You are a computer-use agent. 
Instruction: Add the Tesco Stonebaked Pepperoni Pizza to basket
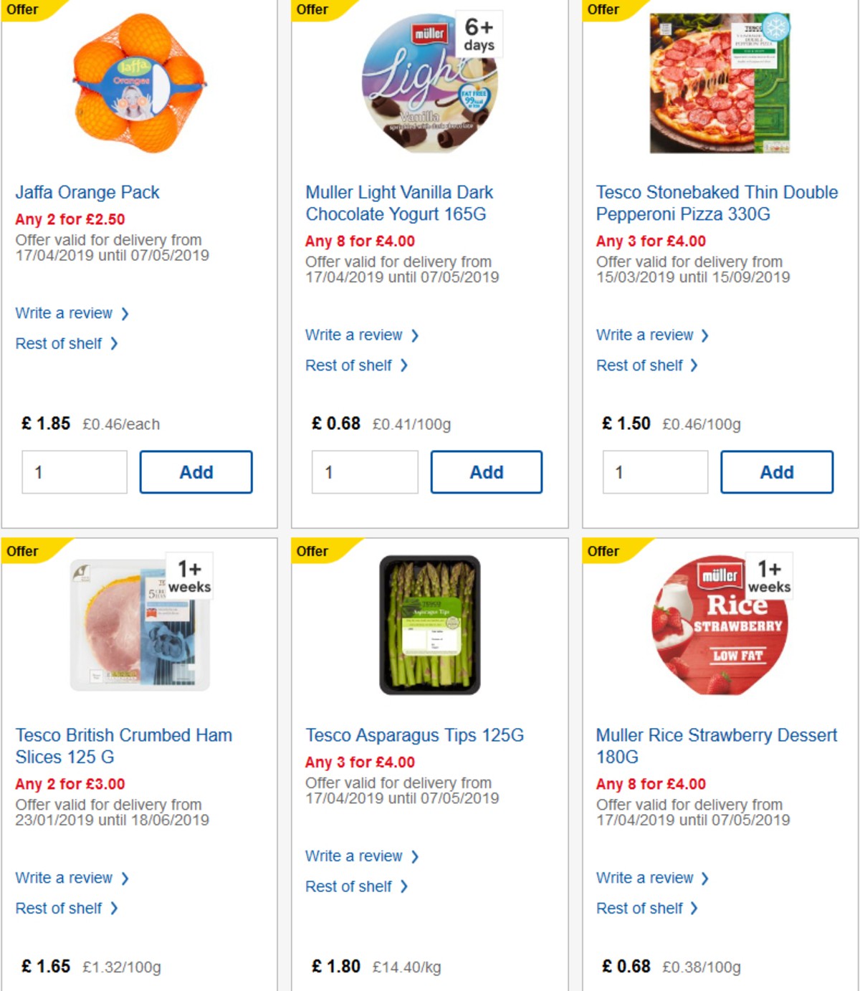pos(777,471)
